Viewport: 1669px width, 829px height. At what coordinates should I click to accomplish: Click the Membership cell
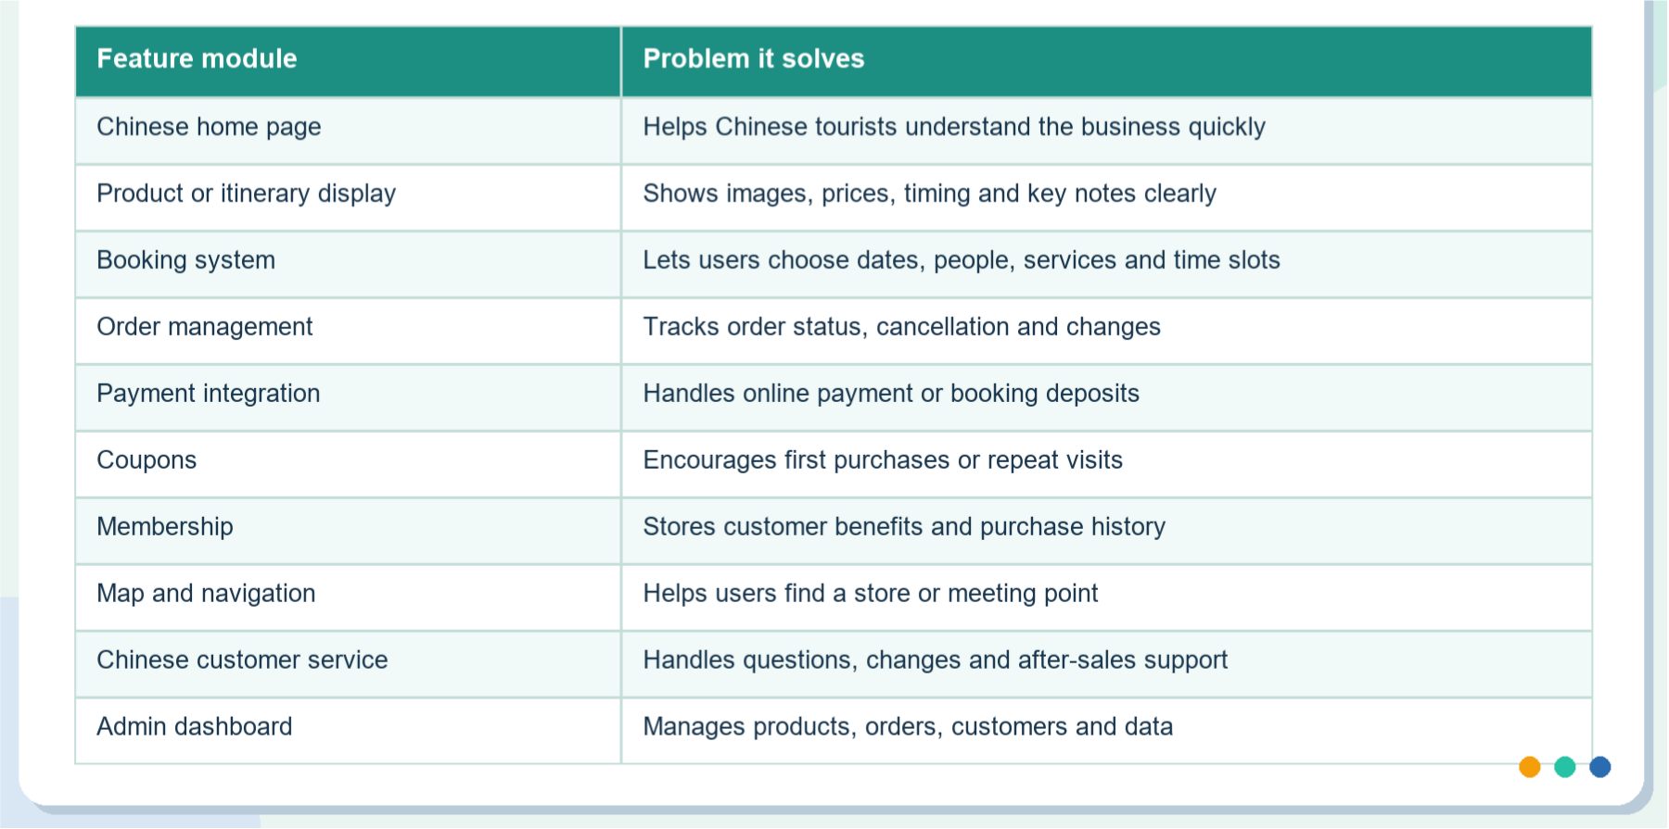348,531
